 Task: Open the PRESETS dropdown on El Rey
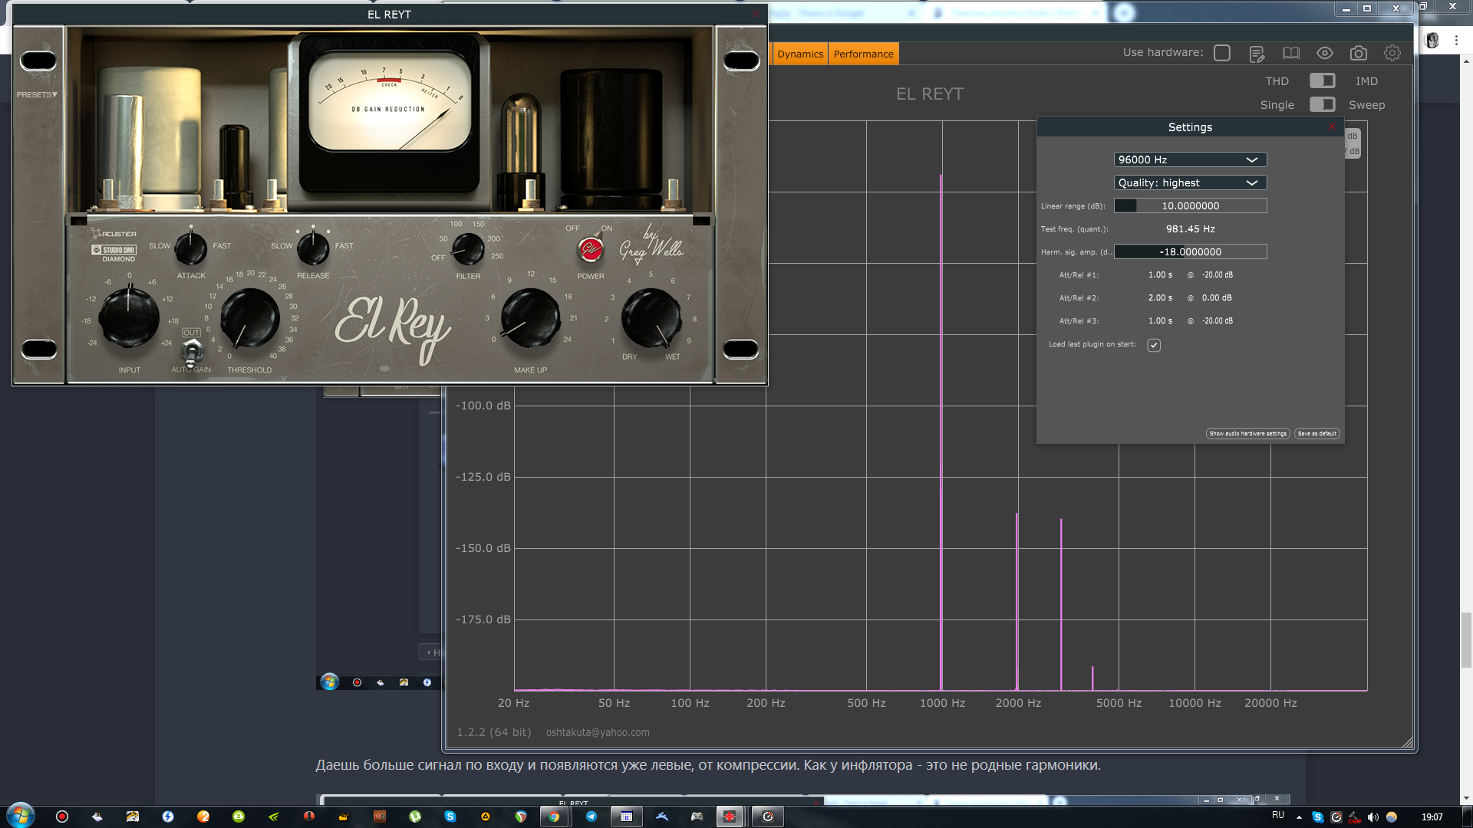pyautogui.click(x=37, y=95)
